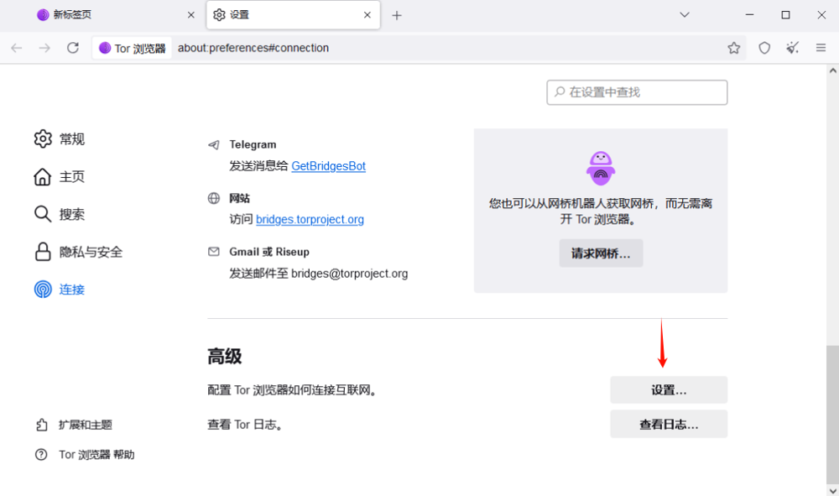Click the reload page icon
The height and width of the screenshot is (496, 839).
[x=73, y=48]
